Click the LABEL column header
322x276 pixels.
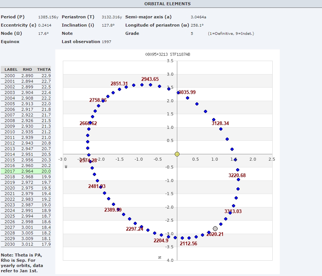pyautogui.click(x=11, y=70)
